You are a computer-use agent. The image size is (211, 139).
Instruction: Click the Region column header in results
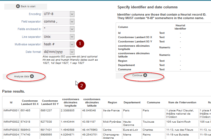pos(112,103)
